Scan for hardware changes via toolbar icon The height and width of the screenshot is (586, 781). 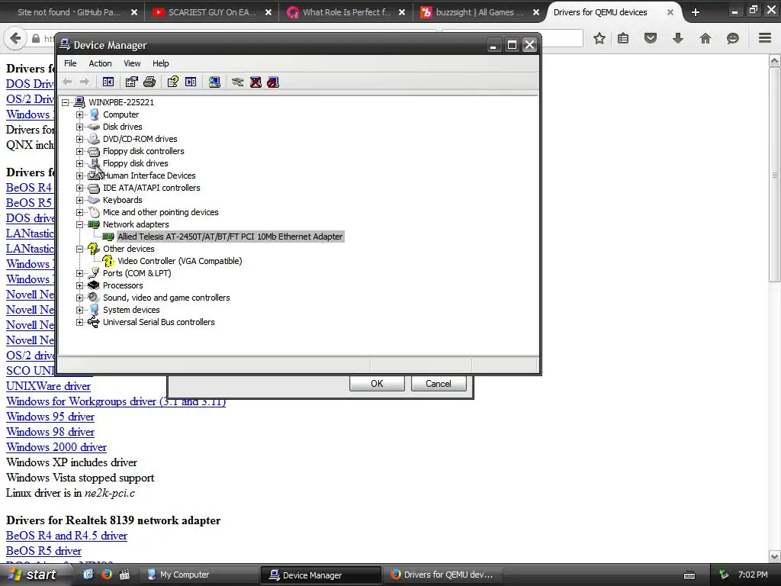coord(214,82)
